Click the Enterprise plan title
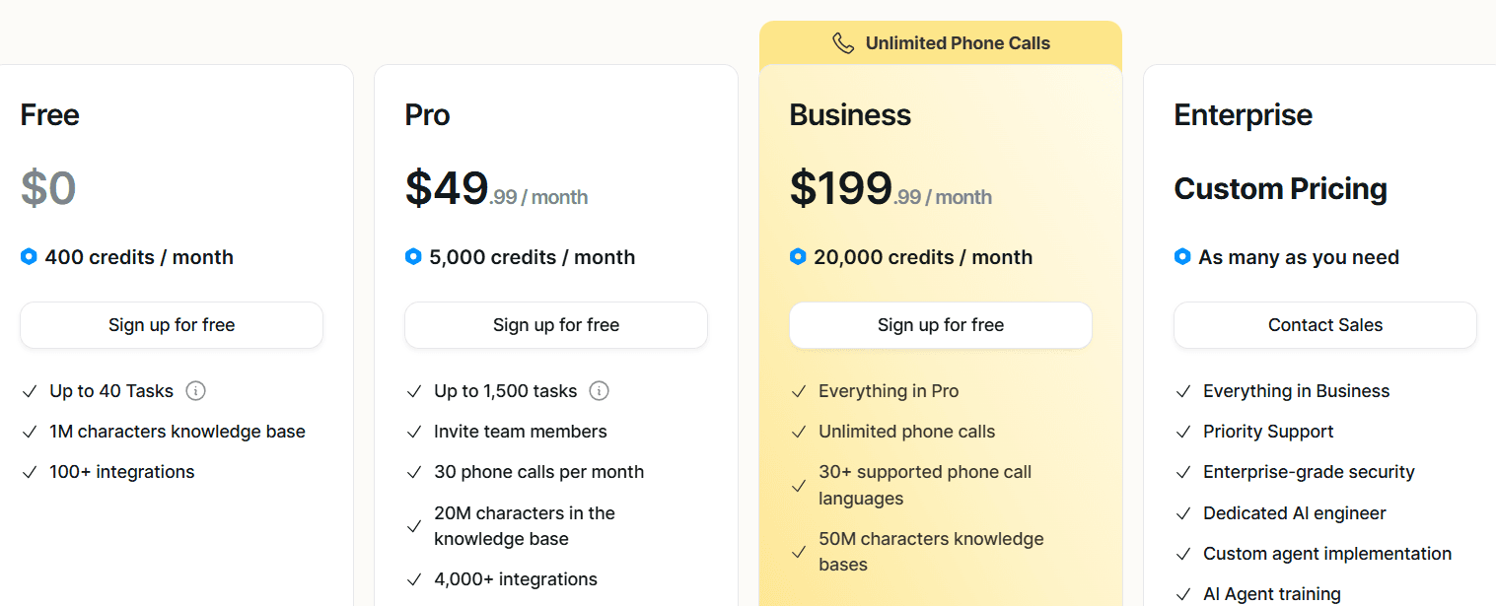Screen dimensions: 1496x606 [1243, 114]
